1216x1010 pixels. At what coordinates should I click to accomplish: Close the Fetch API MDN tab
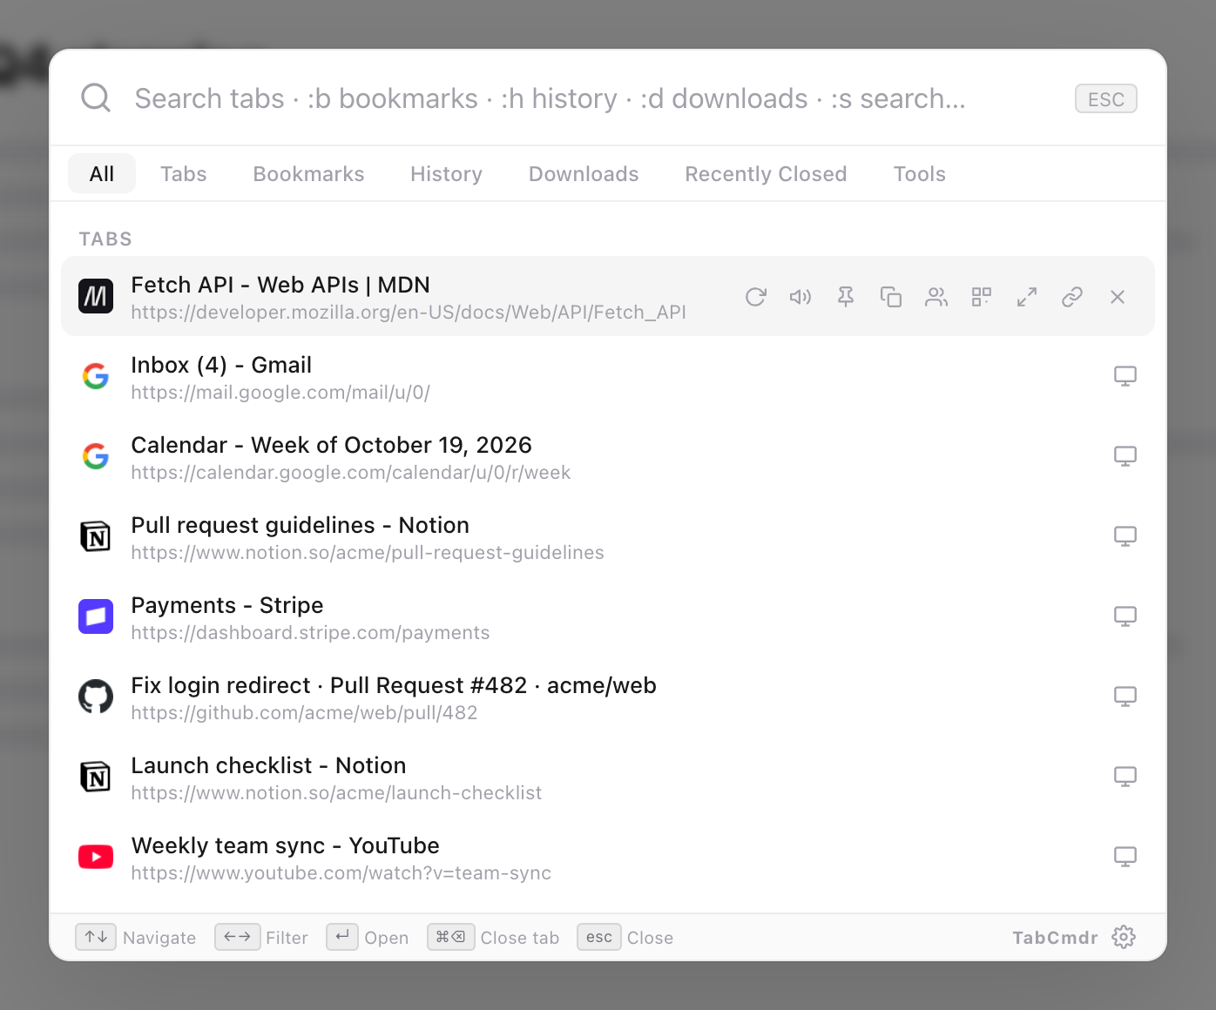(1118, 297)
